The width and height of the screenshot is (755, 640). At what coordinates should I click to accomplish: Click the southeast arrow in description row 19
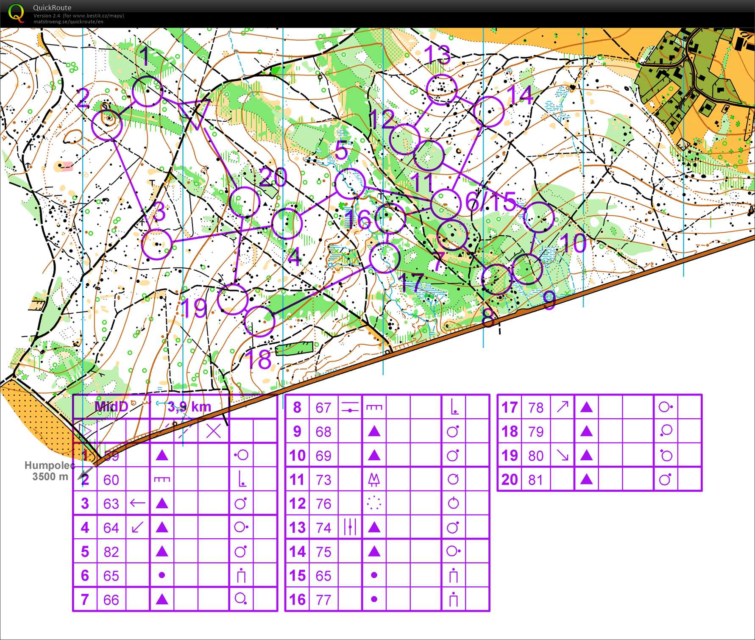click(x=562, y=456)
